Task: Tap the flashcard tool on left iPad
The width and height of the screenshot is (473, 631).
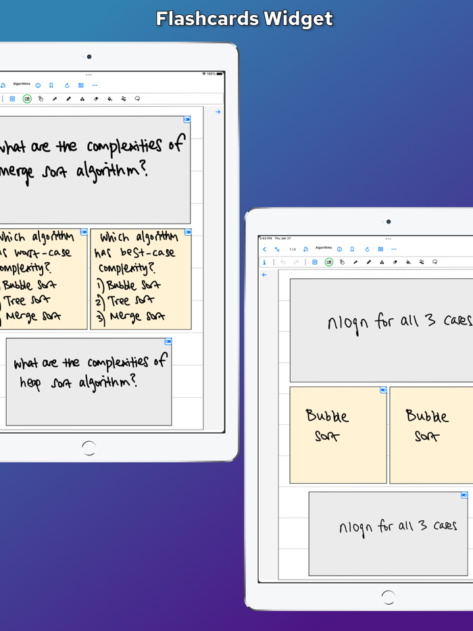Action: tap(27, 99)
